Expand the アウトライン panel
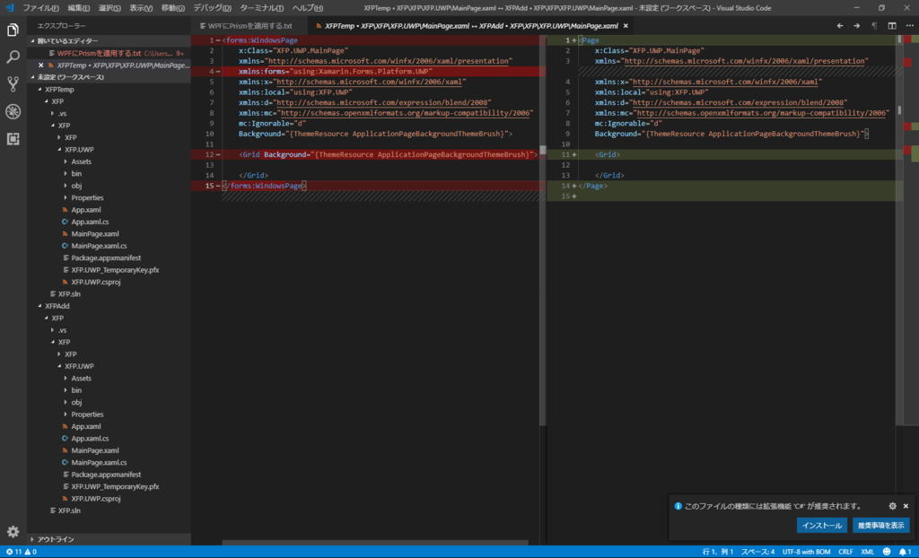The height and width of the screenshot is (558, 919). 109,539
